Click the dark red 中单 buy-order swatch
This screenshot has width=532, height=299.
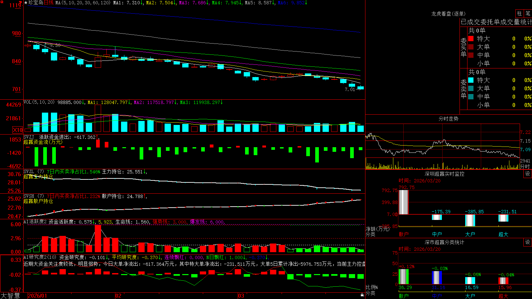(471, 55)
